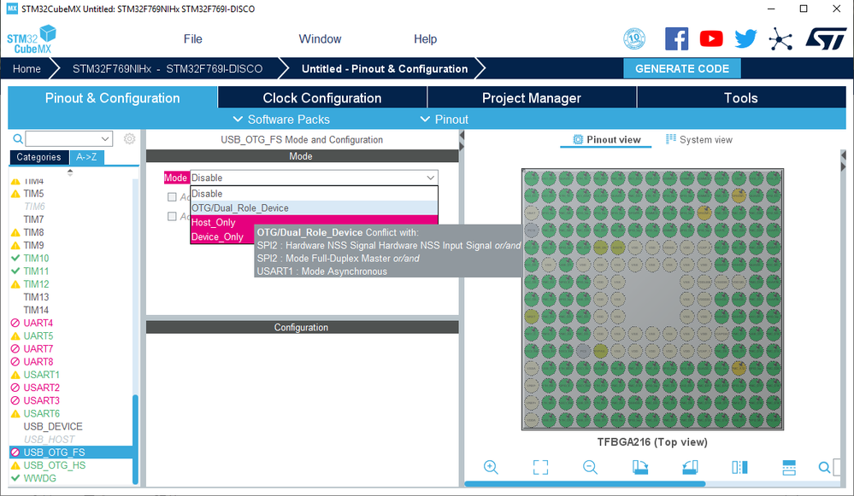This screenshot has width=854, height=496.
Task: Flip the chip view horizontally
Action: pos(739,467)
